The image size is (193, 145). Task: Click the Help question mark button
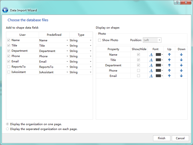(177, 2)
